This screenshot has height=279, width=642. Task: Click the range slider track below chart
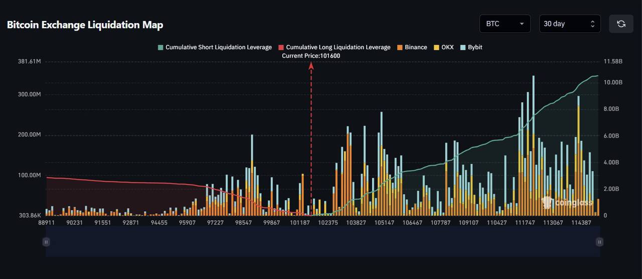321,242
